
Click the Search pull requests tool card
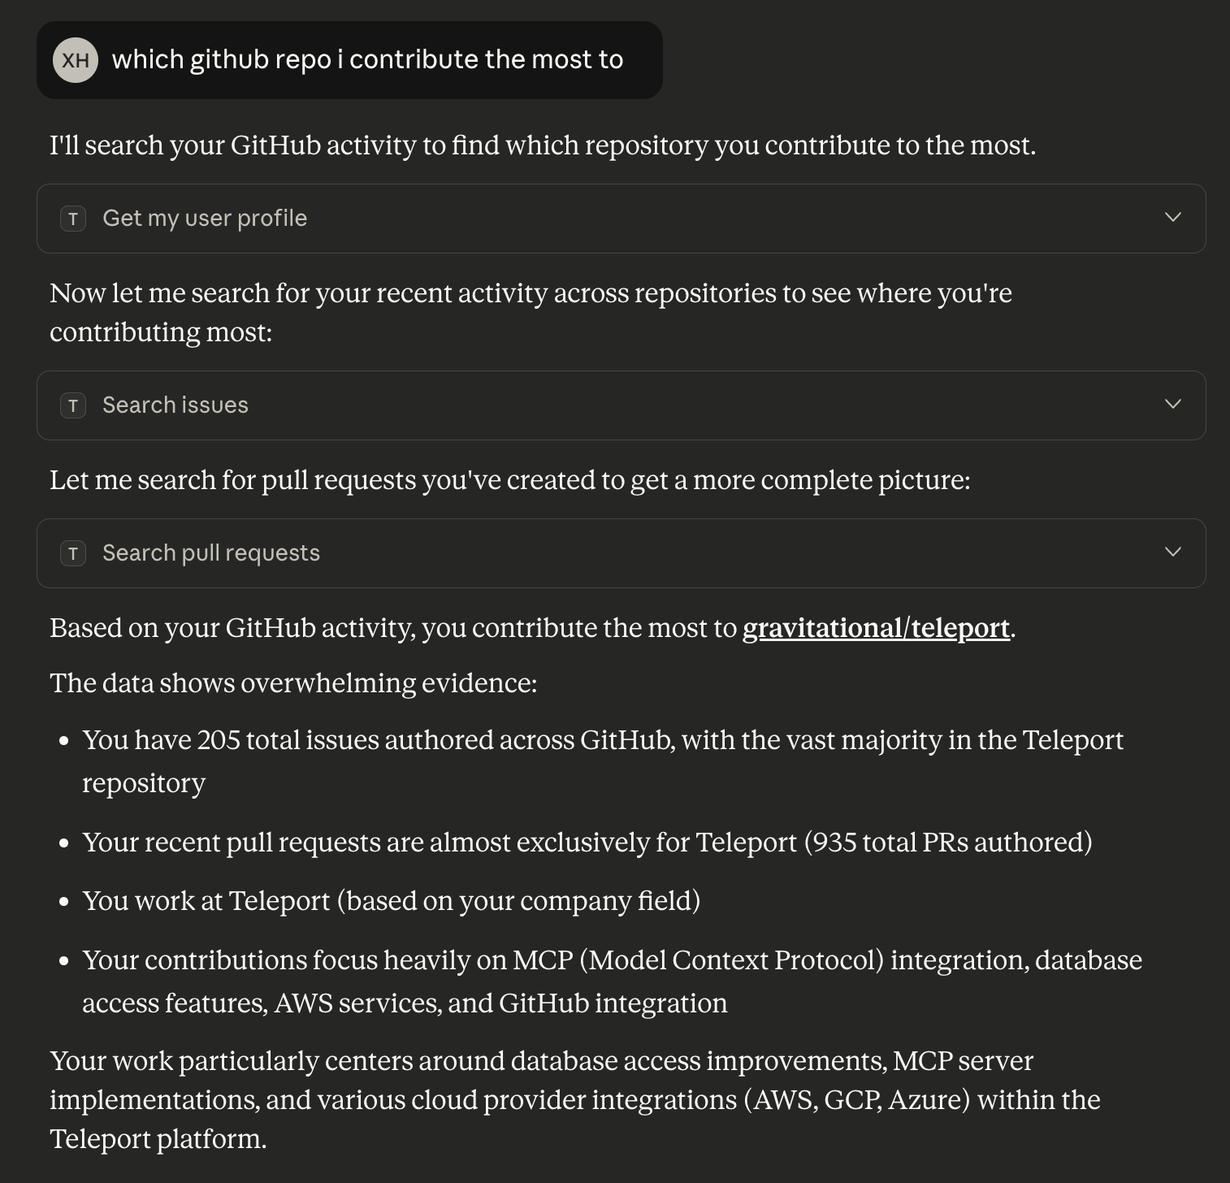click(x=569, y=553)
